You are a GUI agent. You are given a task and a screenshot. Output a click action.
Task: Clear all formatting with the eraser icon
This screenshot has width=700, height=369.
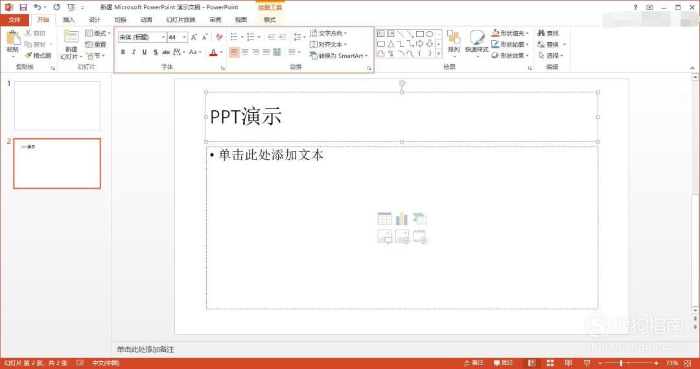(x=219, y=37)
